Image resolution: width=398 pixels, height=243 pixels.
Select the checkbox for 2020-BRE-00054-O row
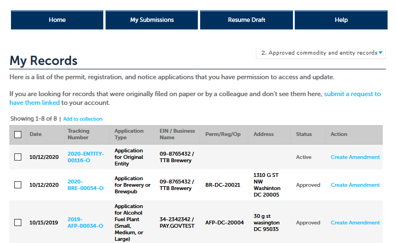[18, 185]
